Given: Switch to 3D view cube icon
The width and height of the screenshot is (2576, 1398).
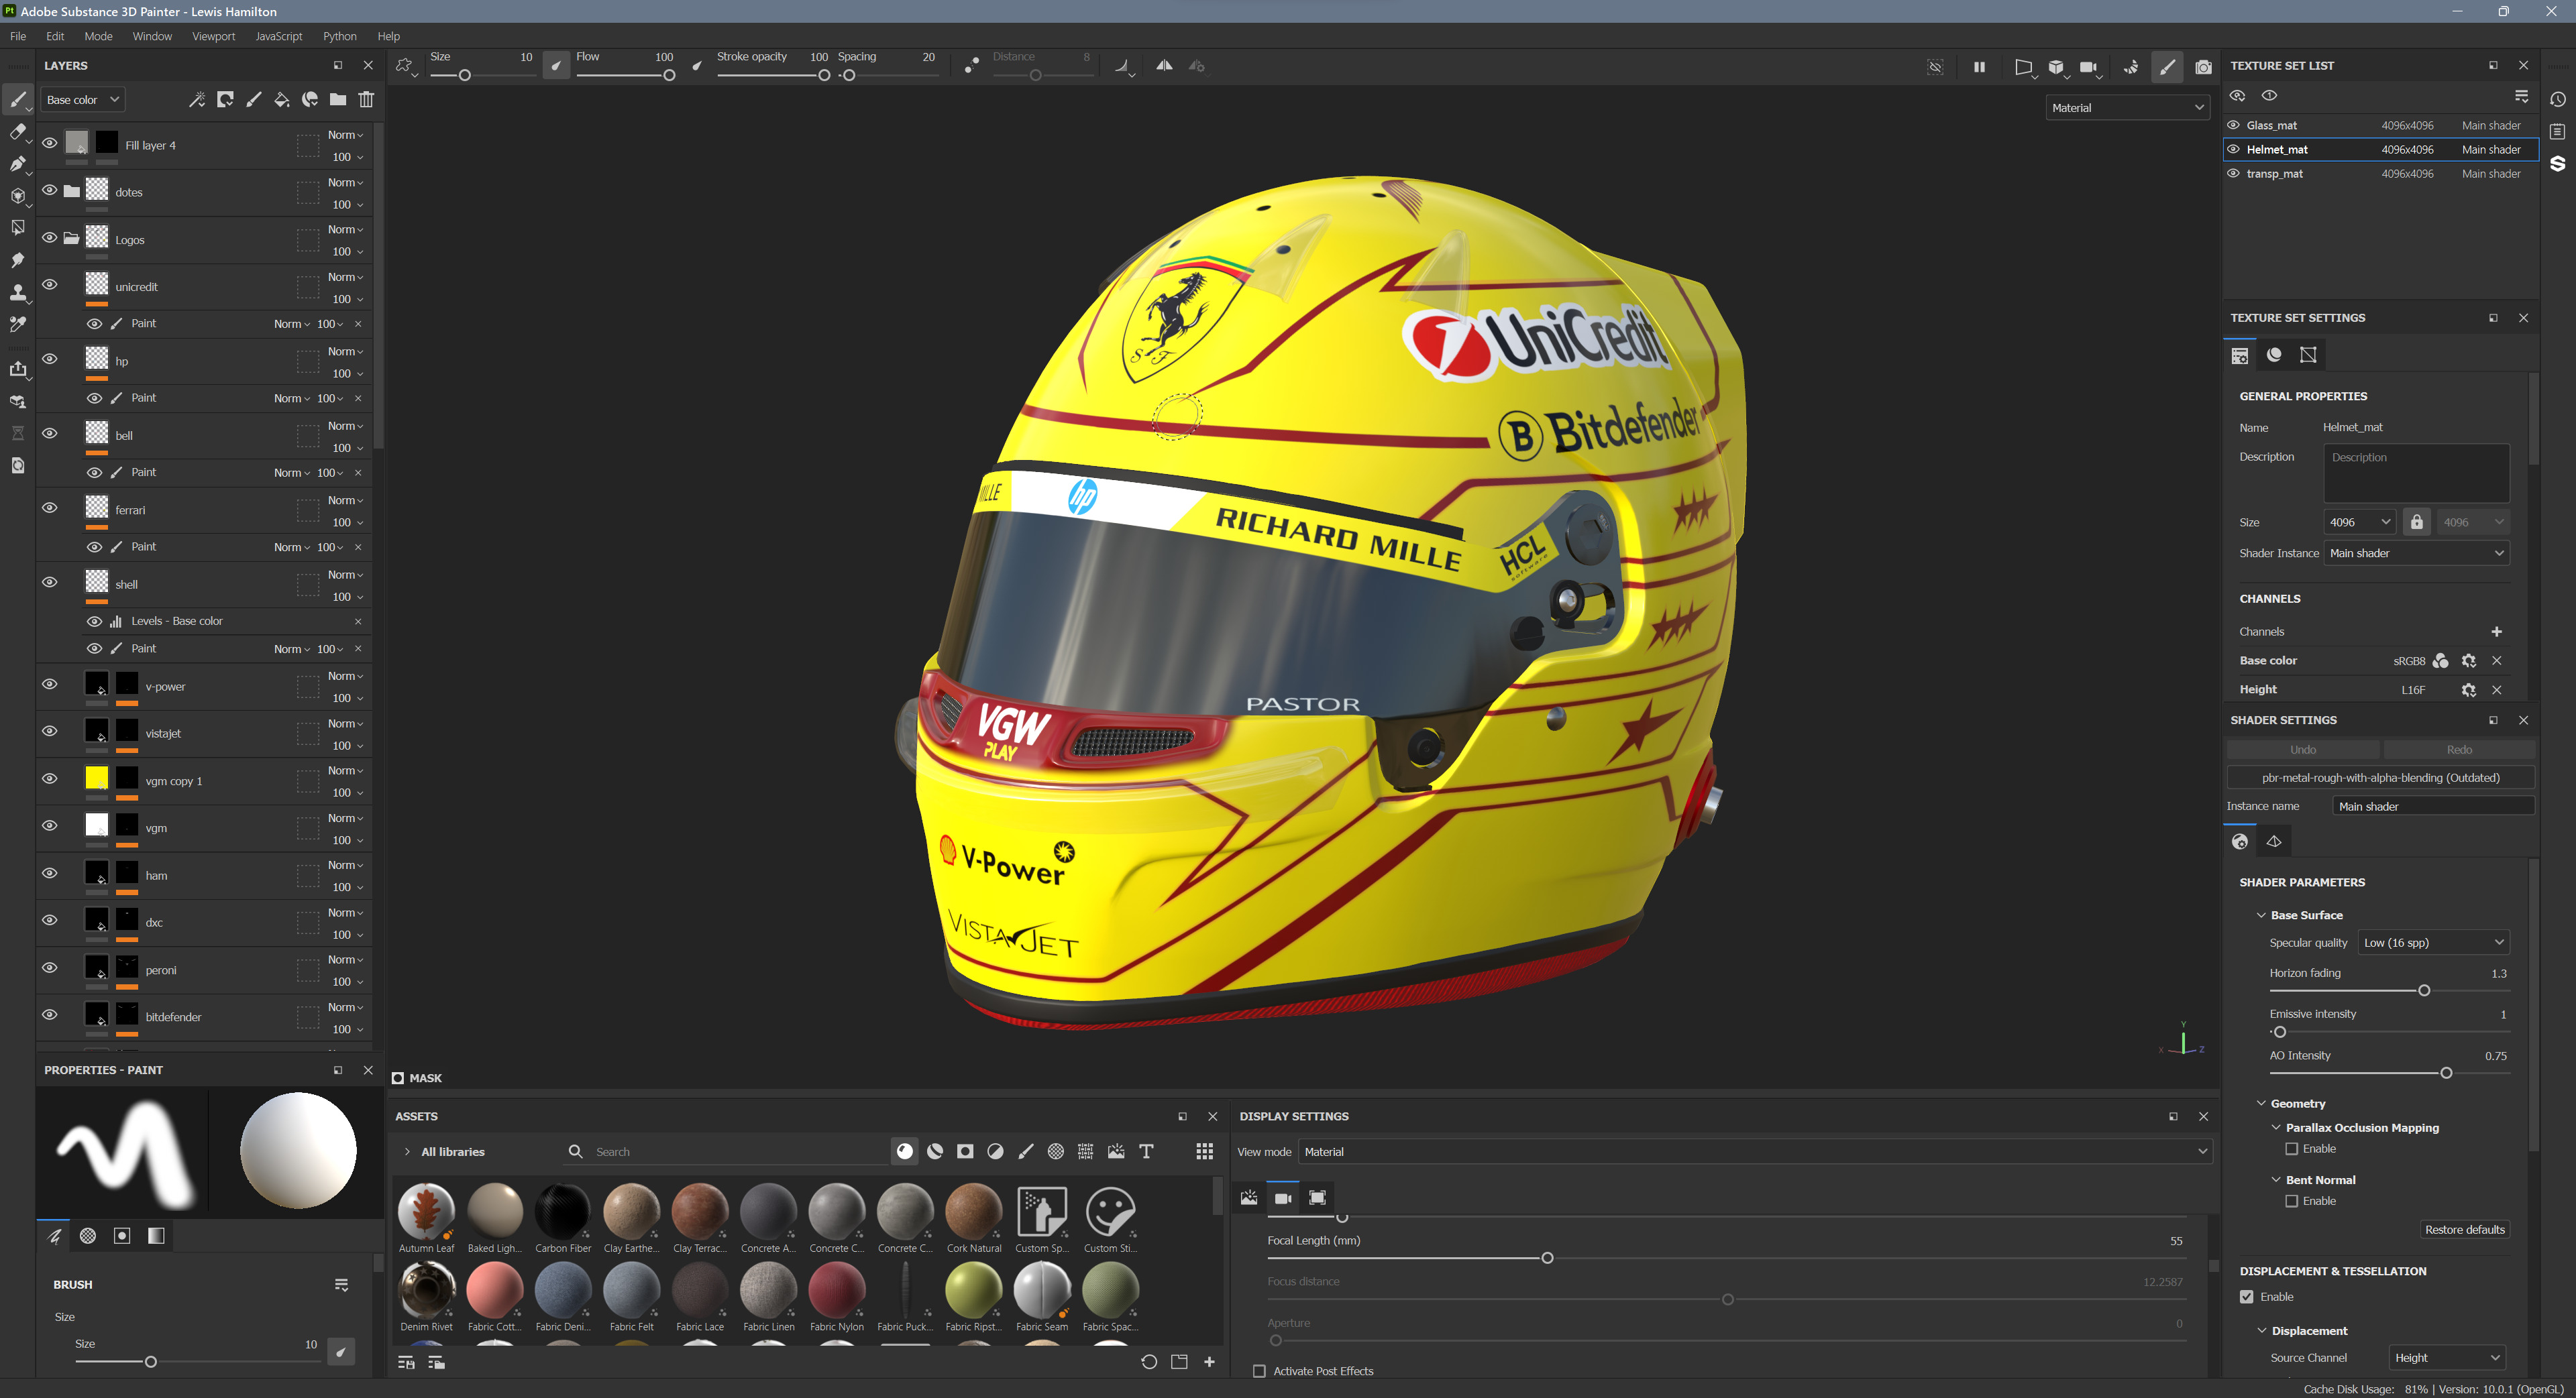Looking at the screenshot, I should (2056, 67).
